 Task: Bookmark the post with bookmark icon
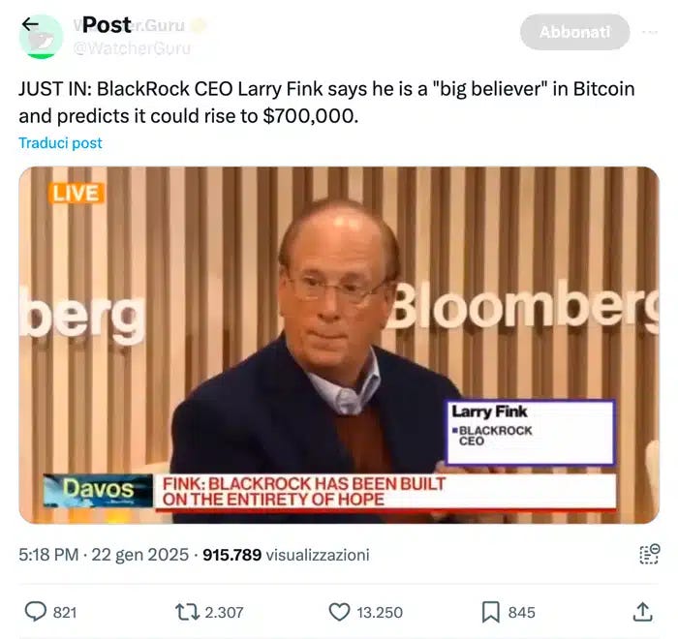pos(491,612)
